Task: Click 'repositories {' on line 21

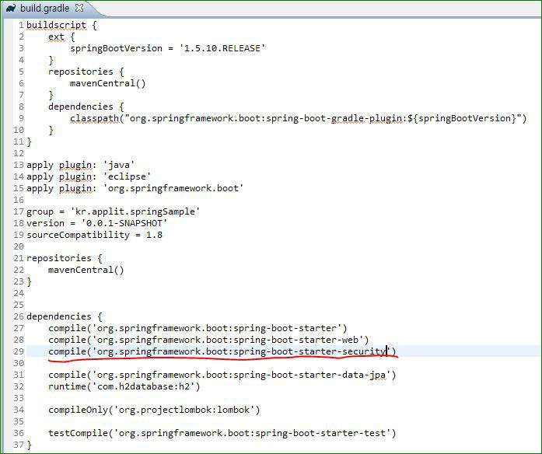Action: pyautogui.click(x=65, y=258)
